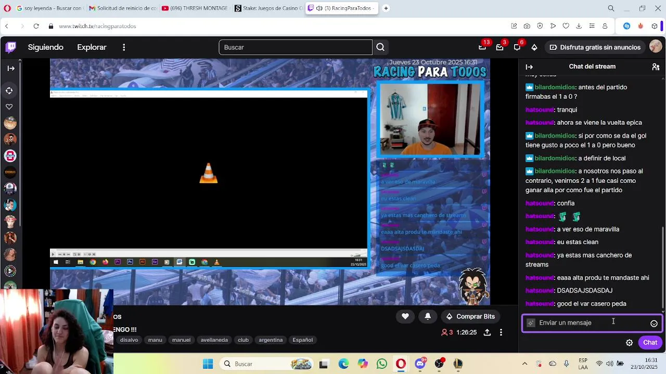
Task: Open the emote picker smiley icon
Action: [x=654, y=323]
